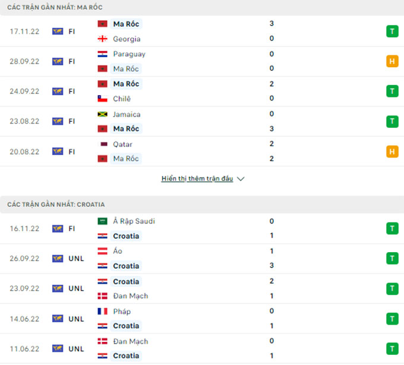This screenshot has height=365, width=404.
Task: Click green T result badge for Ma Rốc–Georgia
Action: point(392,32)
